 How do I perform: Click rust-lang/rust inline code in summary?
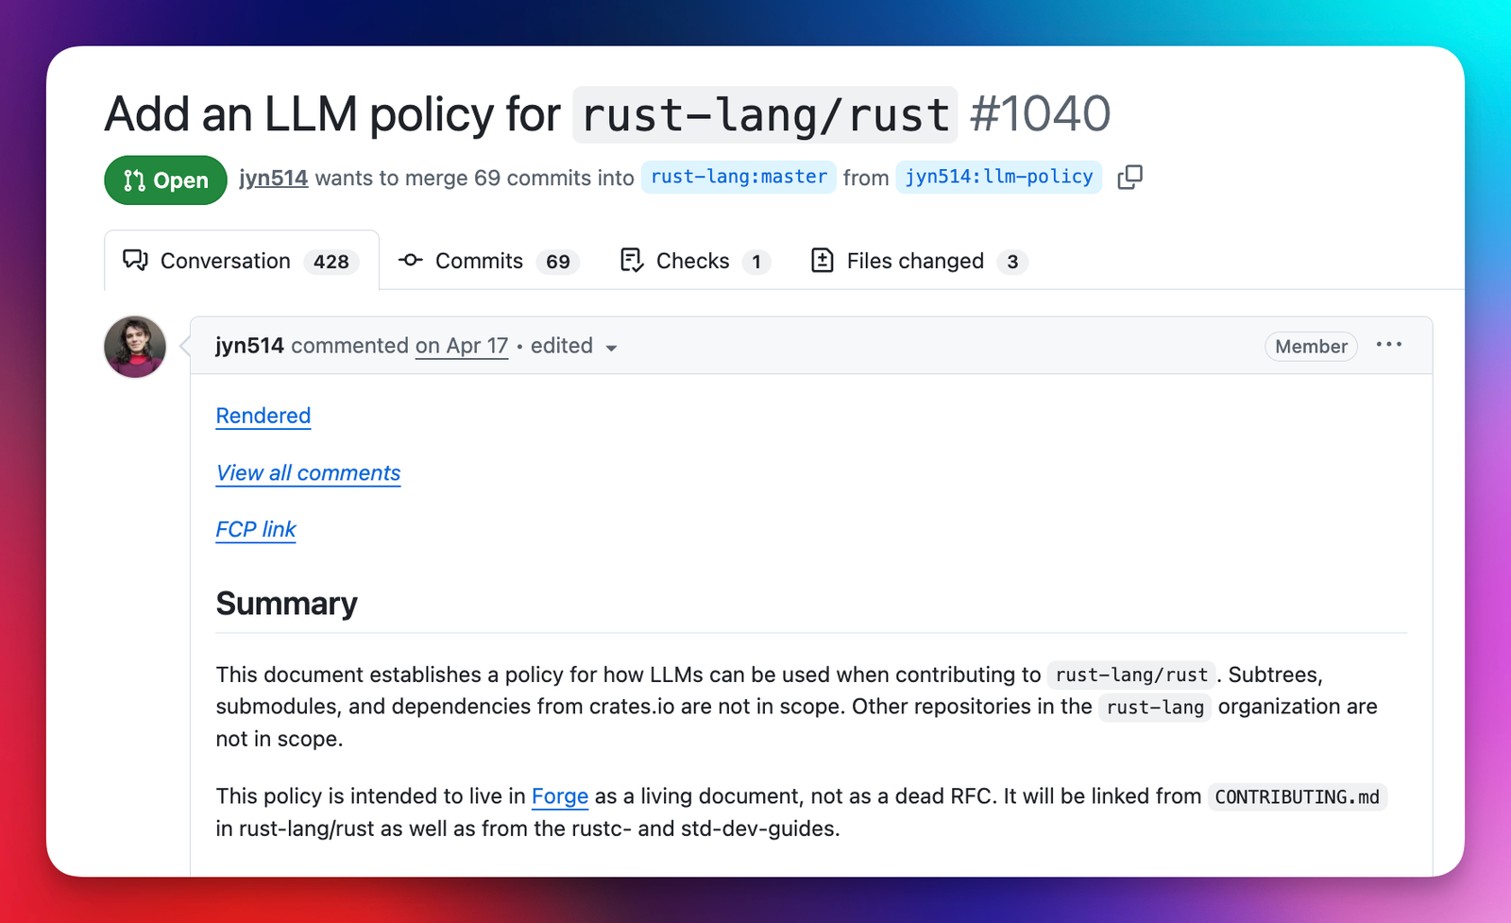click(1131, 675)
